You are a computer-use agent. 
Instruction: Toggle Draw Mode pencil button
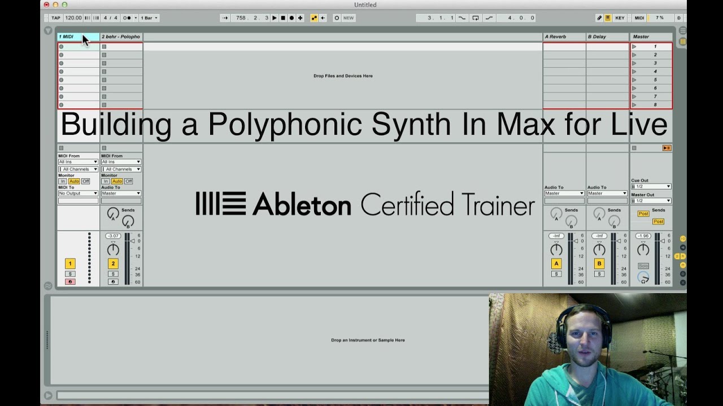pos(600,18)
